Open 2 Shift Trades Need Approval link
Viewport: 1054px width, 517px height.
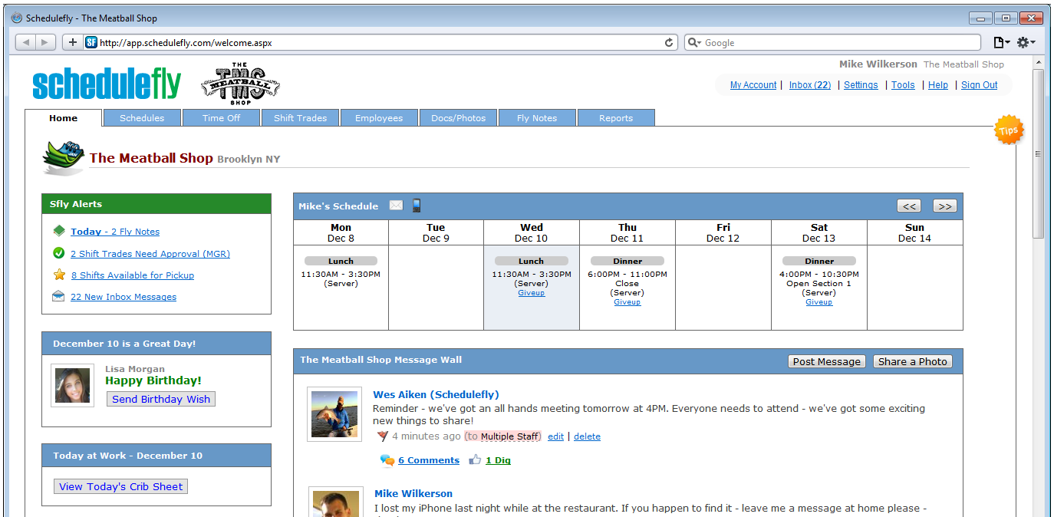150,254
